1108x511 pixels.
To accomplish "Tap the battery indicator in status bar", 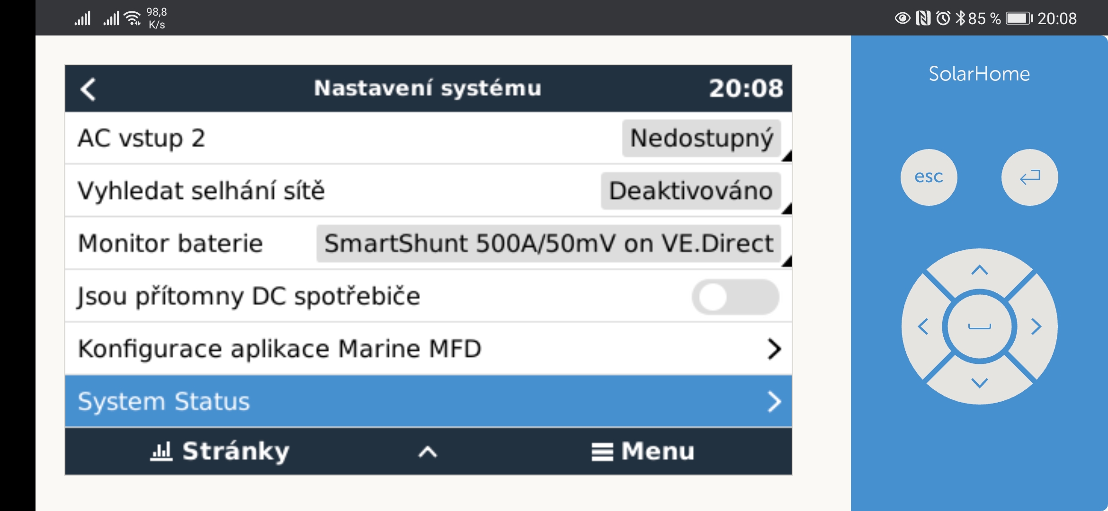I will click(1019, 18).
